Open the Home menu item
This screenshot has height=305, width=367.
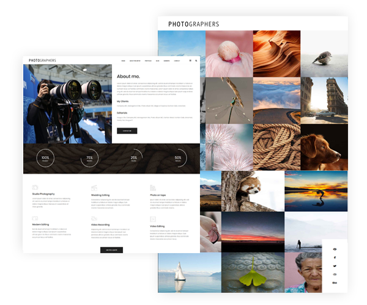pos(123,61)
